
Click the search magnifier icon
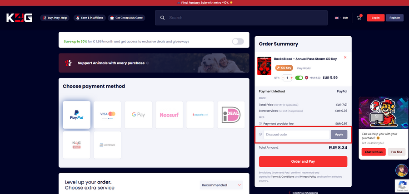(x=163, y=18)
